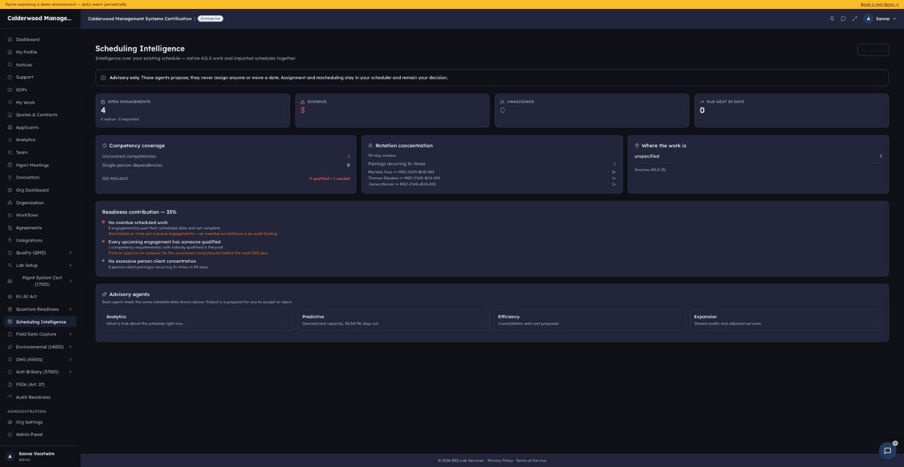Click the Team people icon in sidebar
Screen dimensions: 904x467
tap(10, 152)
